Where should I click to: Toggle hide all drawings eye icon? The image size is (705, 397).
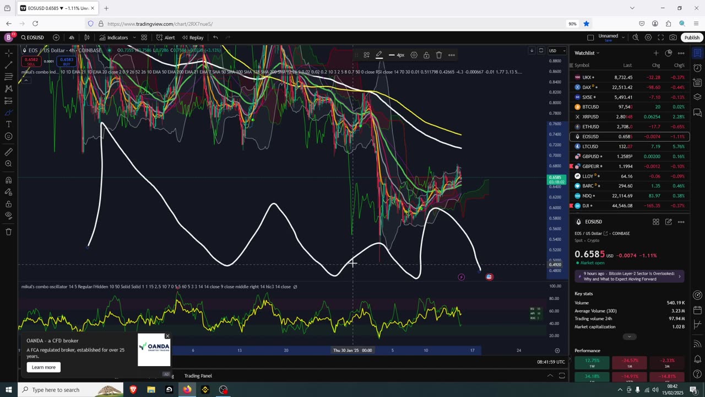click(8, 216)
